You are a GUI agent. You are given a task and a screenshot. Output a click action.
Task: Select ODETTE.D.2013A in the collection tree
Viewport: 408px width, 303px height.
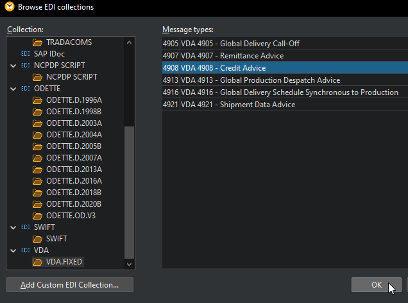pos(74,169)
